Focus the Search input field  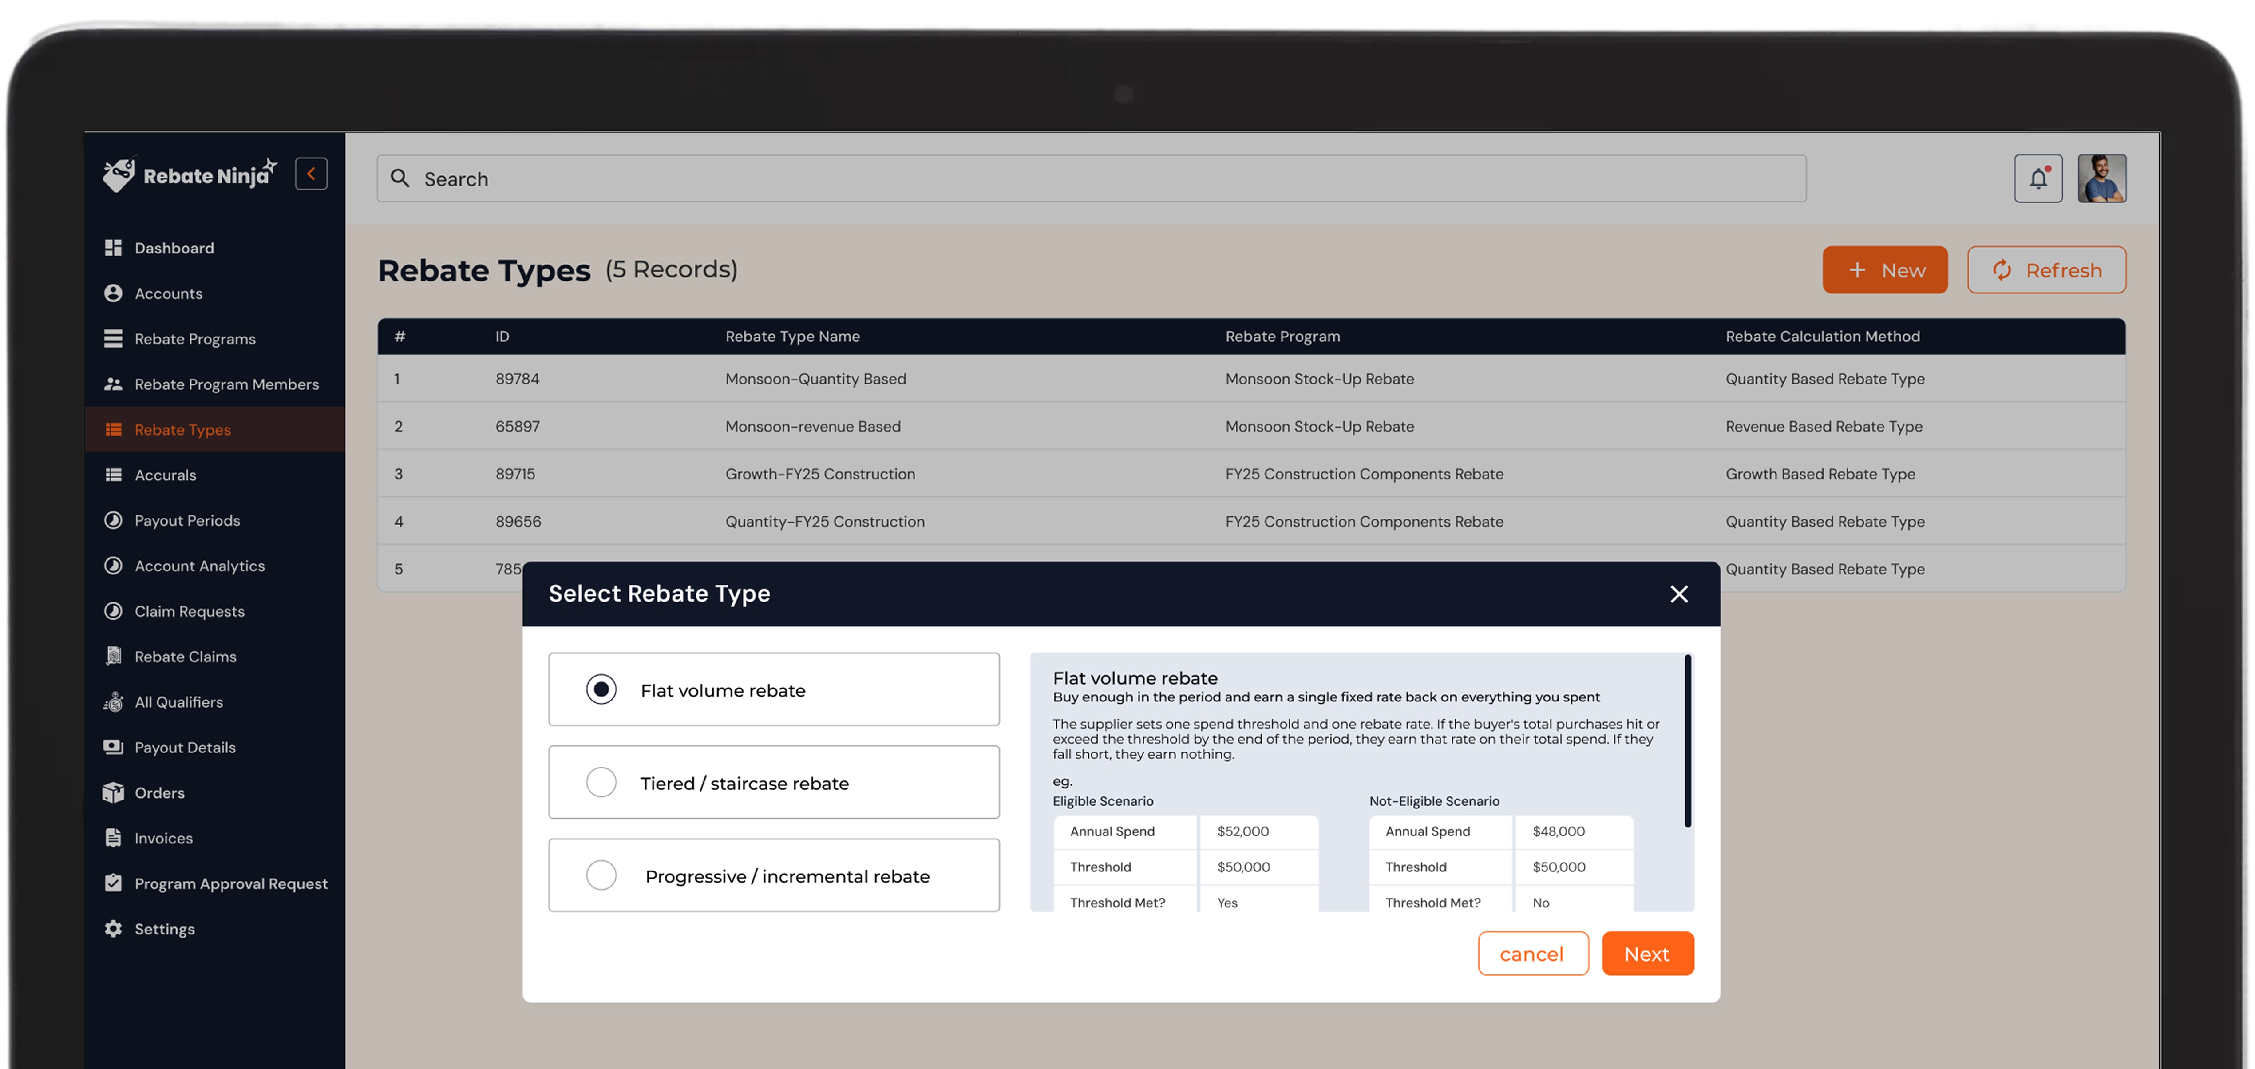1091,178
